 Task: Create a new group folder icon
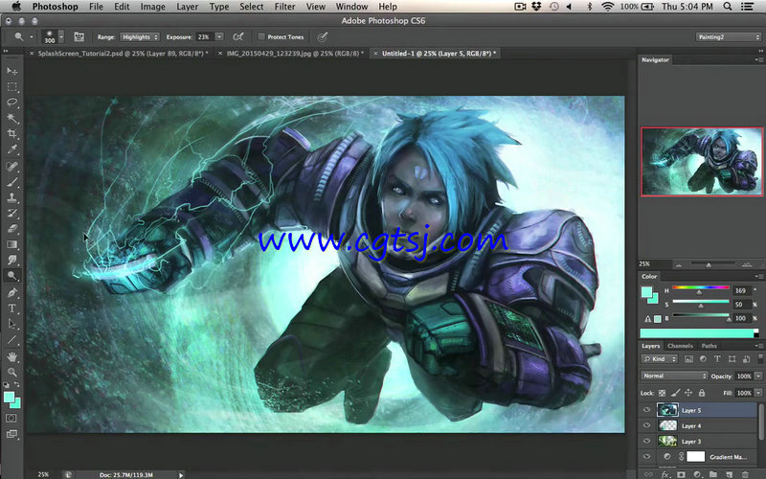tap(713, 474)
